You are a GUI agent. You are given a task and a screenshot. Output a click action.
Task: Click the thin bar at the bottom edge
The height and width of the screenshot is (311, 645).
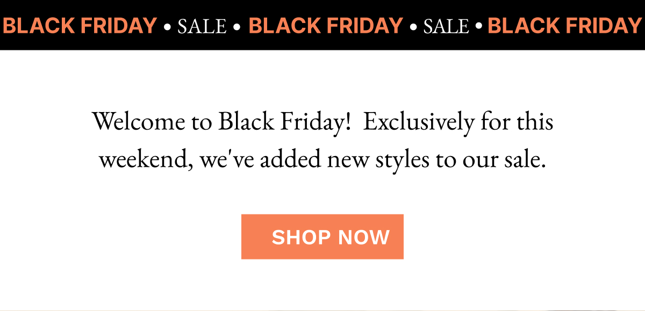point(322,309)
